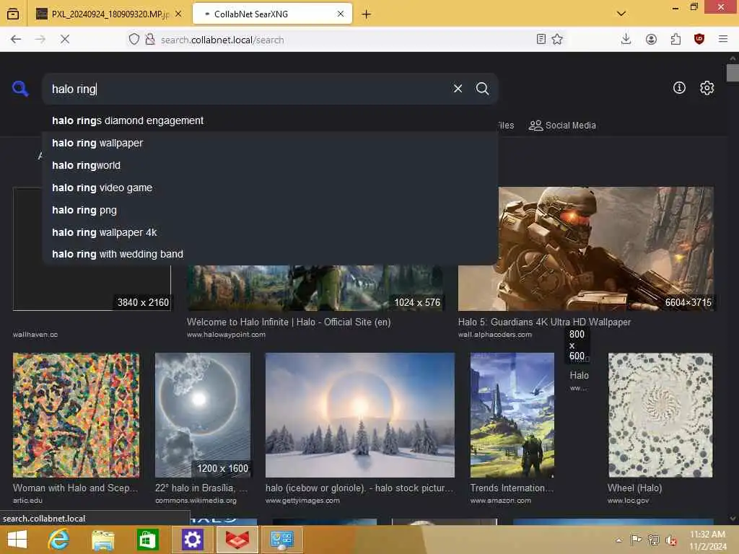Viewport: 739px width, 554px height.
Task: Click the SearXNG magnifier logo
Action: click(20, 89)
